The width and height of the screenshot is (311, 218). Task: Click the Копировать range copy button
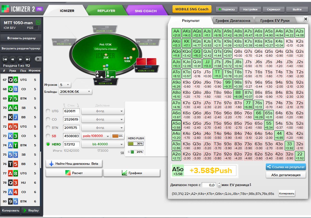pyautogui.click(x=287, y=194)
